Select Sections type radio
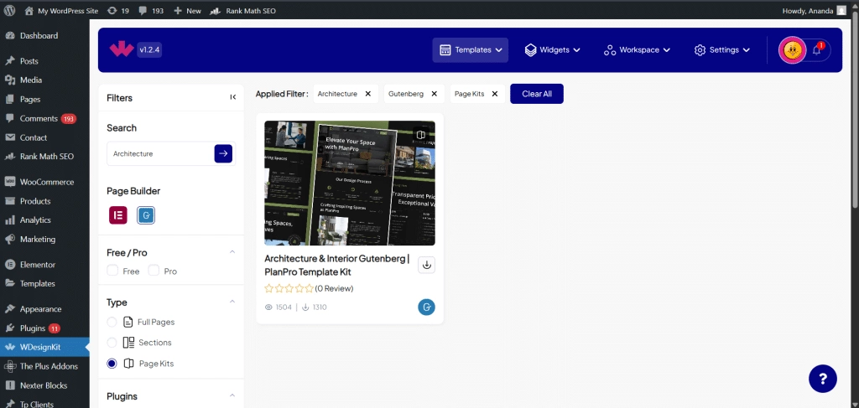The width and height of the screenshot is (859, 408). pyautogui.click(x=112, y=343)
